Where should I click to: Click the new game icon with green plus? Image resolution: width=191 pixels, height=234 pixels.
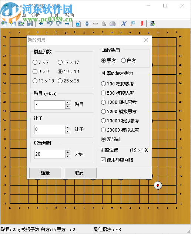tap(4, 24)
